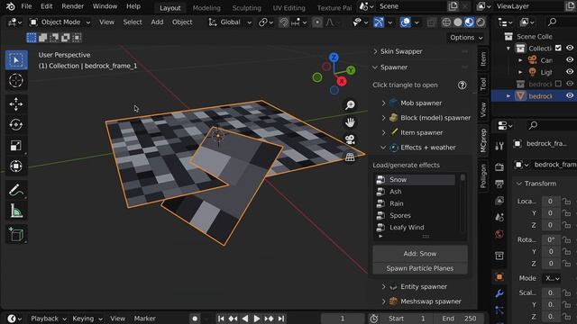The height and width of the screenshot is (324, 577).
Task: Hide the Light object eye icon
Action: coord(570,72)
